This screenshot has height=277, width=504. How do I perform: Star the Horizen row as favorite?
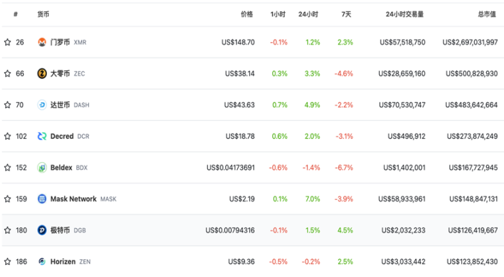[x=7, y=262]
